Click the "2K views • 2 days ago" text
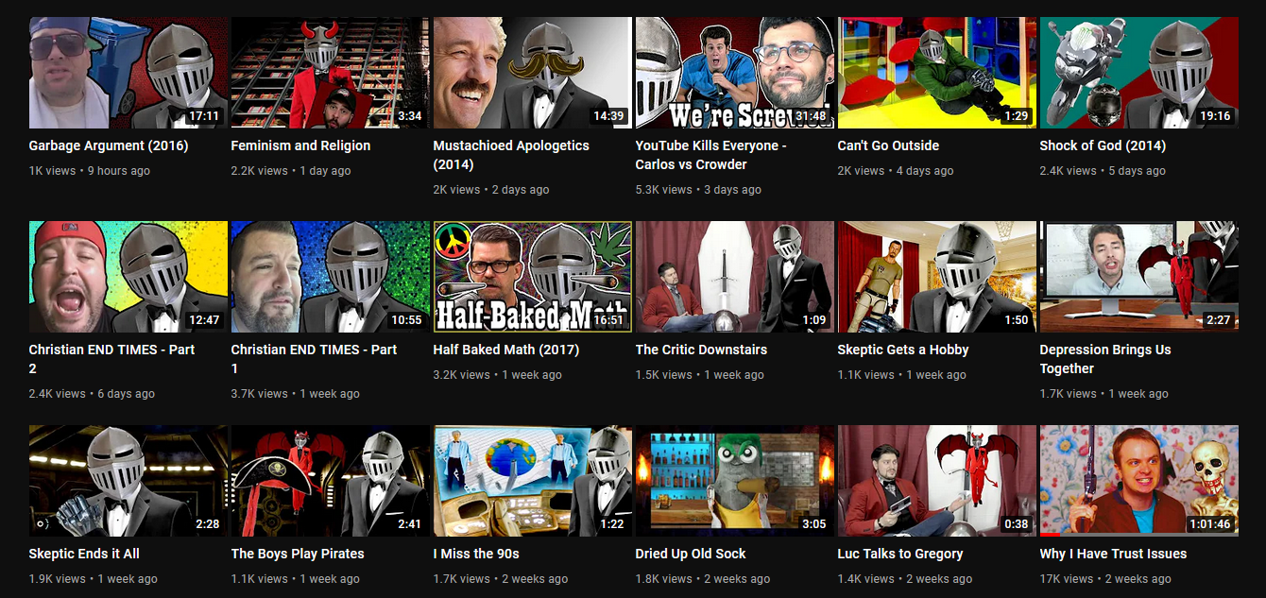1266x598 pixels. pos(491,190)
